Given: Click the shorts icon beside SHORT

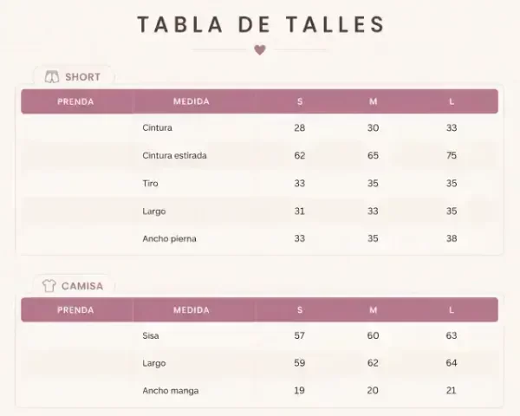Looking at the screenshot, I should [52, 76].
